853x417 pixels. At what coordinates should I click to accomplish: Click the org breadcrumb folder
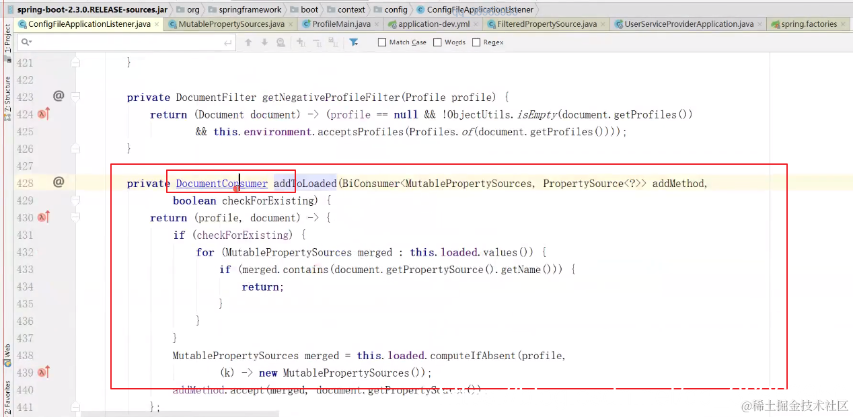tap(189, 9)
